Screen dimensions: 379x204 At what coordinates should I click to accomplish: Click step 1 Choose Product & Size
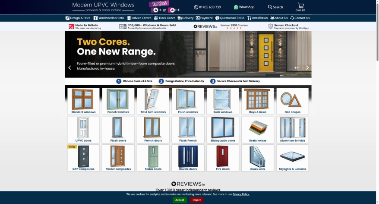tap(134, 81)
